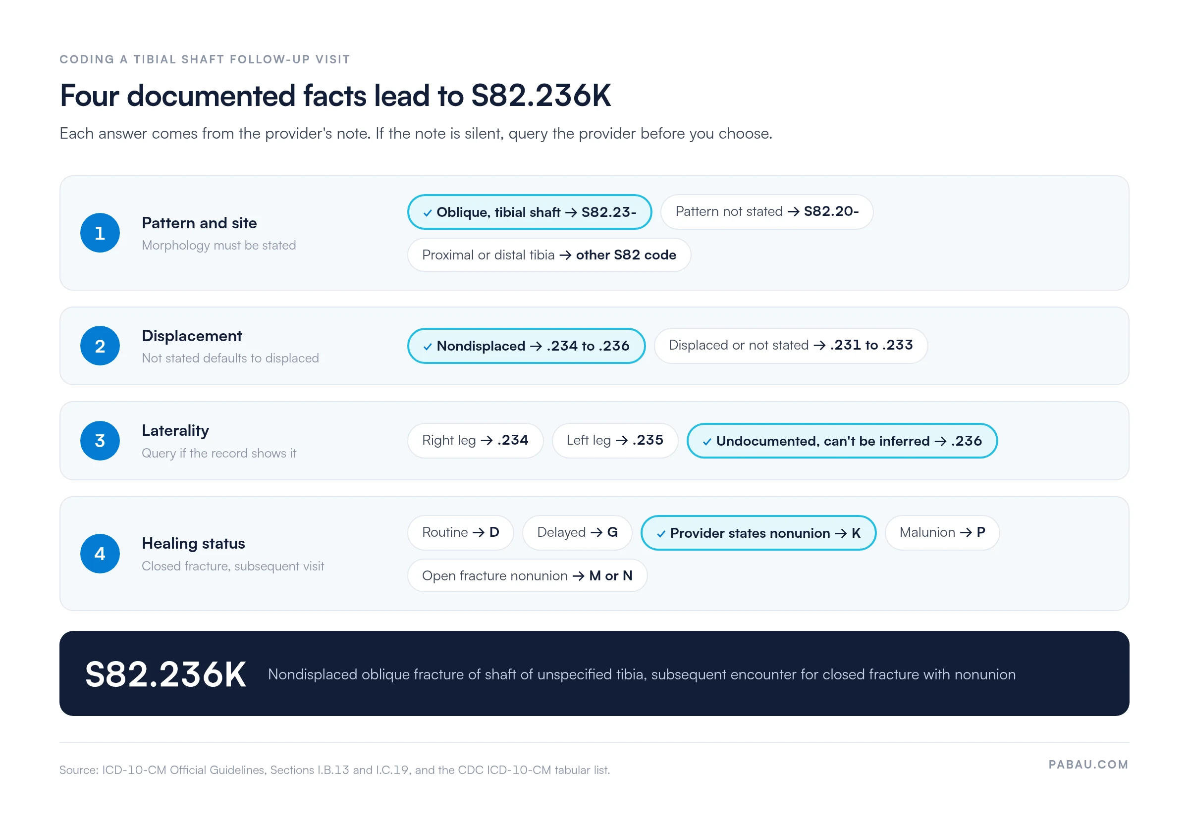Click 'Query if the record shows it' text
This screenshot has height=823, width=1189.
click(x=218, y=453)
